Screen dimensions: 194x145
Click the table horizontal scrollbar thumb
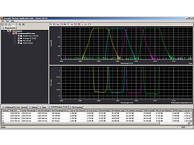tap(81, 123)
